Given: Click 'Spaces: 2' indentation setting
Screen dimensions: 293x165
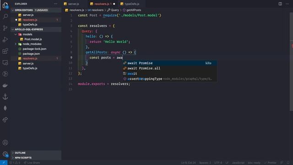Looking at the screenshot, I should pos(205,163).
